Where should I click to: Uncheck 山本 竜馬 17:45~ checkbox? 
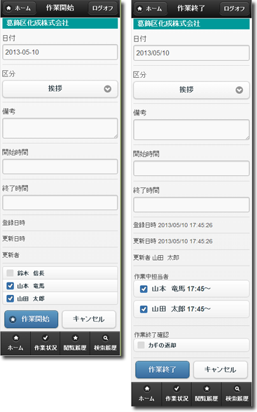pos(144,289)
